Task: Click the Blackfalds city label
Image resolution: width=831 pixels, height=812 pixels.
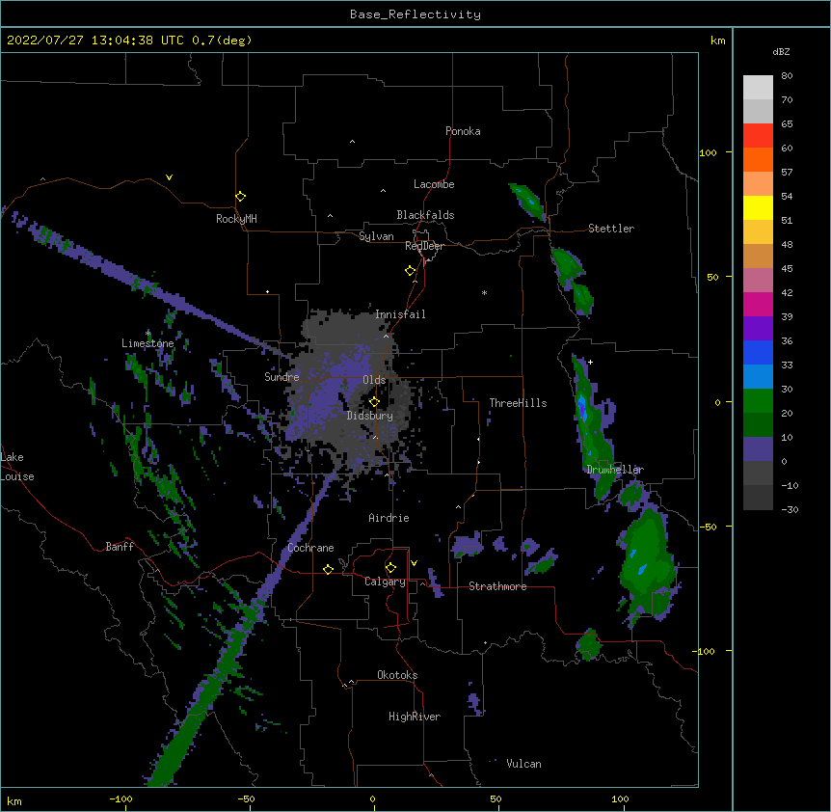Action: click(425, 215)
